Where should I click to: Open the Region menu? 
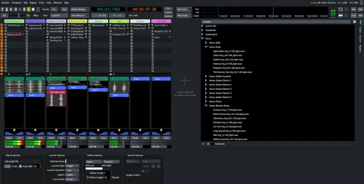pos(33,3)
